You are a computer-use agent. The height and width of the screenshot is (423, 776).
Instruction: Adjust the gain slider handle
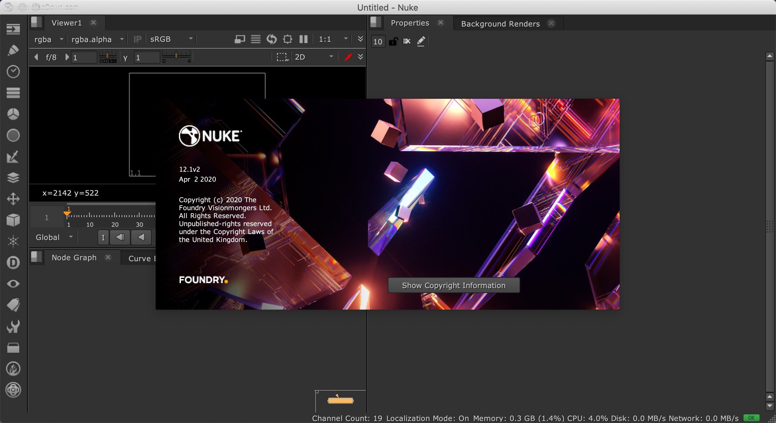click(x=107, y=55)
